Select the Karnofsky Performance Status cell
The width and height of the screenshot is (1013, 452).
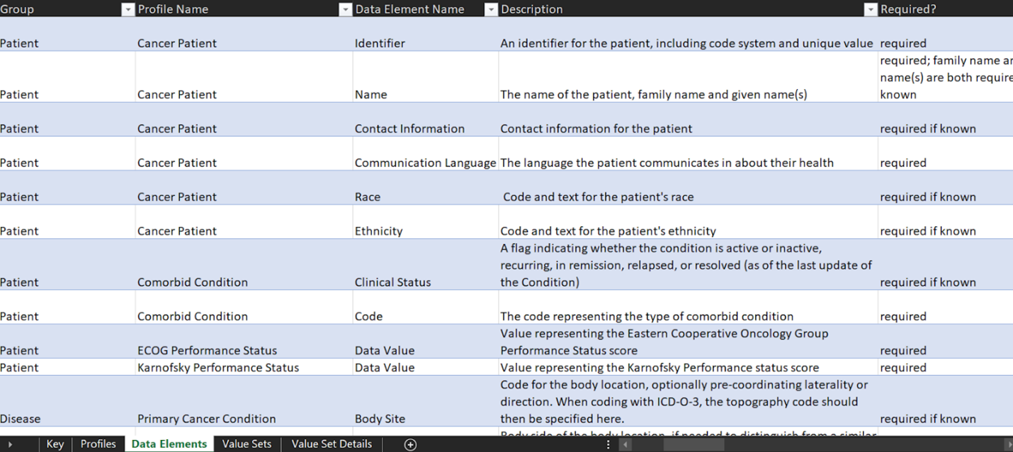click(x=244, y=367)
